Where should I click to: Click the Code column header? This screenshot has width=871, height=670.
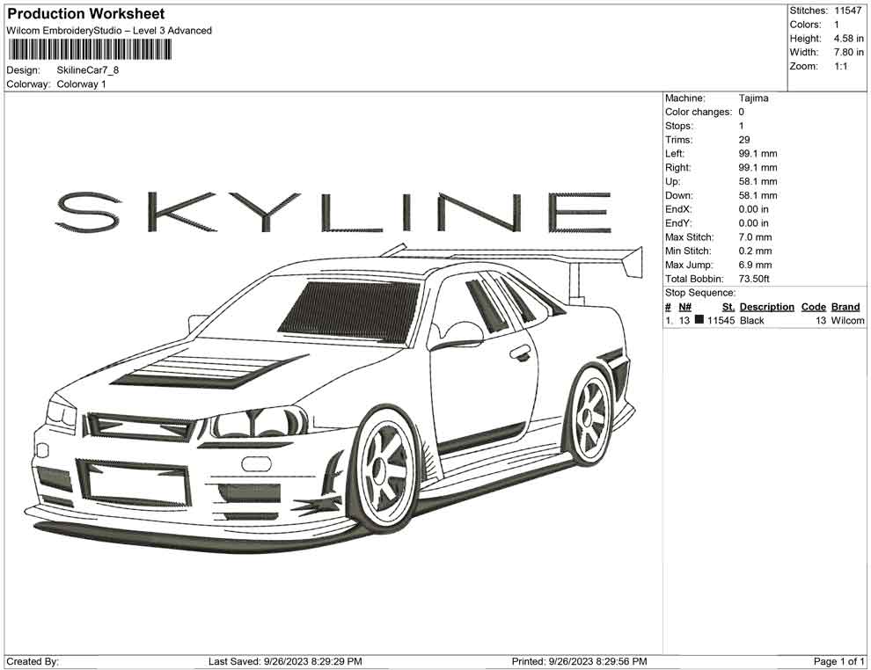[x=813, y=307]
